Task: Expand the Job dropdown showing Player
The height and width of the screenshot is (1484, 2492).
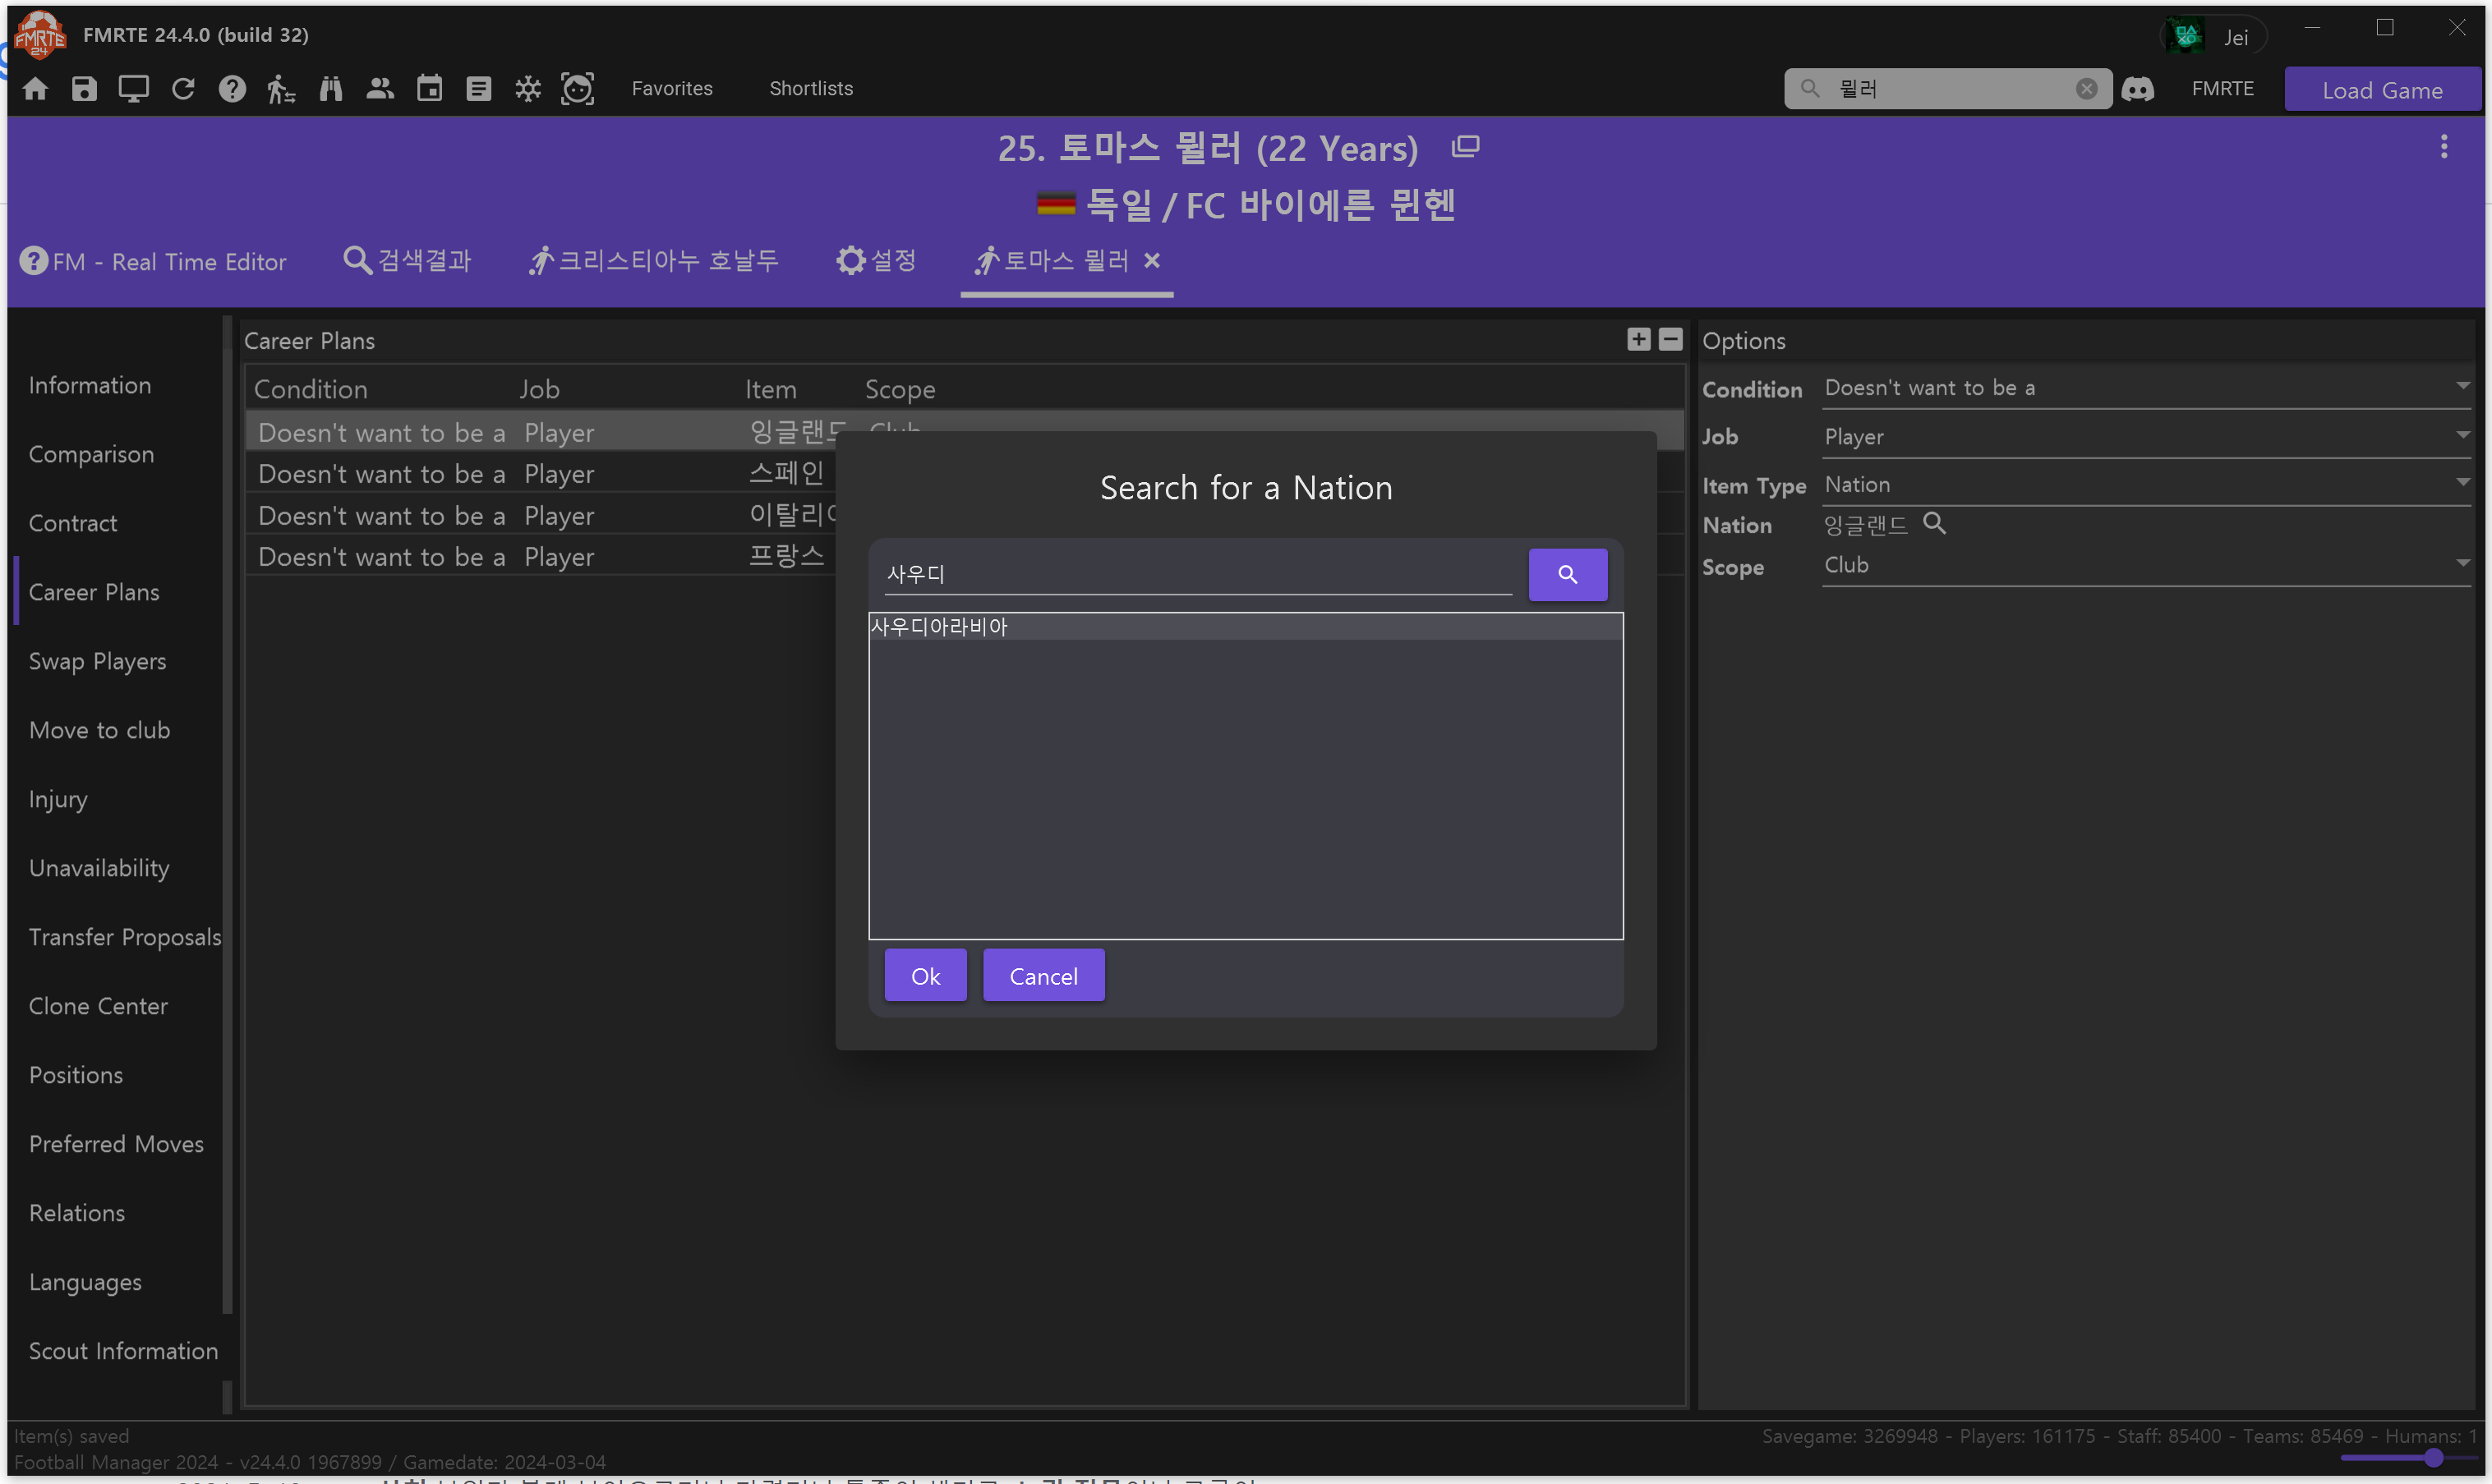Action: point(2461,435)
